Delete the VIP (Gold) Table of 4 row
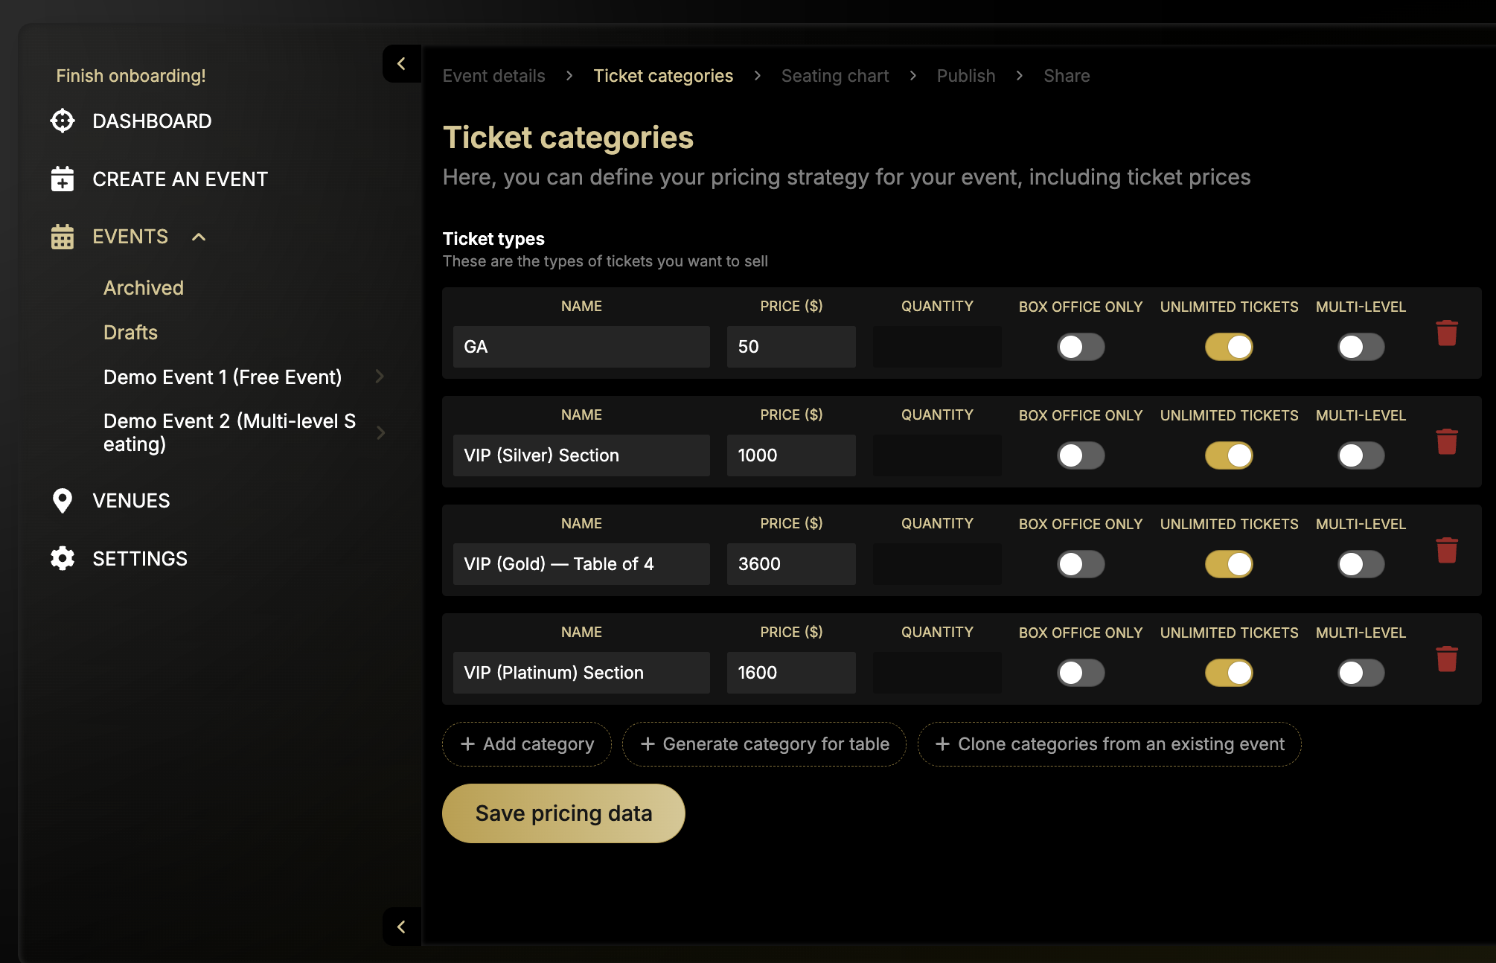The image size is (1496, 963). pos(1446,550)
